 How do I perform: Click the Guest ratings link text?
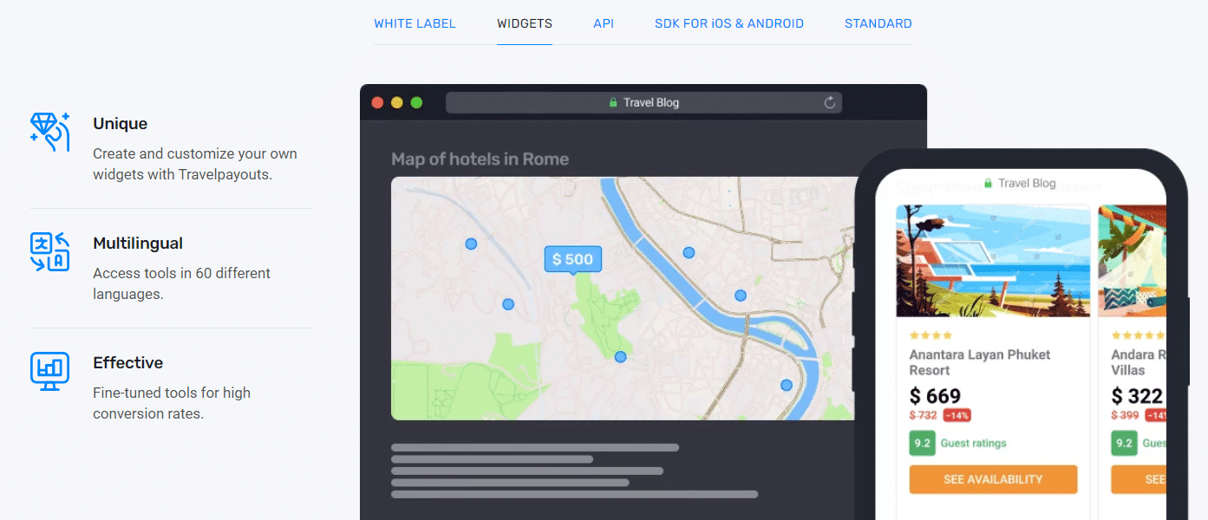click(x=973, y=443)
